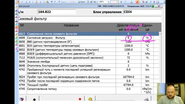Image resolution: width=185 pixels, height=104 pixels.
Task: Choose the highlighted pink pen in the sidebar
Action: point(16,27)
